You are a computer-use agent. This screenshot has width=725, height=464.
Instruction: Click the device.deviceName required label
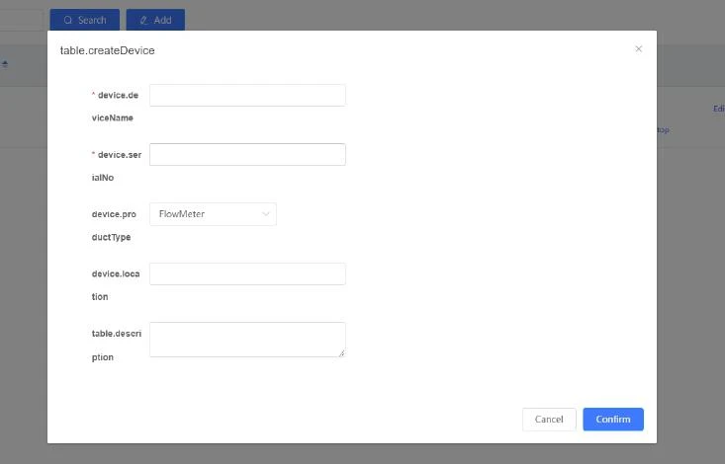click(116, 107)
